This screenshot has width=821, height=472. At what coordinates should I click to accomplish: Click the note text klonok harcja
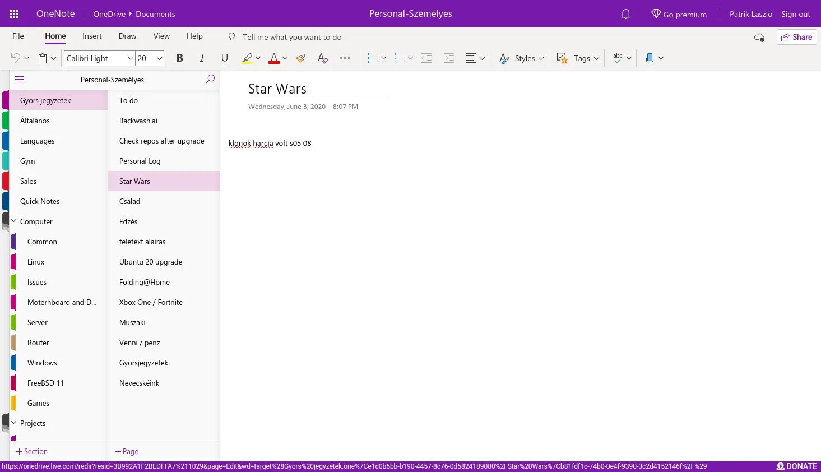click(x=251, y=143)
